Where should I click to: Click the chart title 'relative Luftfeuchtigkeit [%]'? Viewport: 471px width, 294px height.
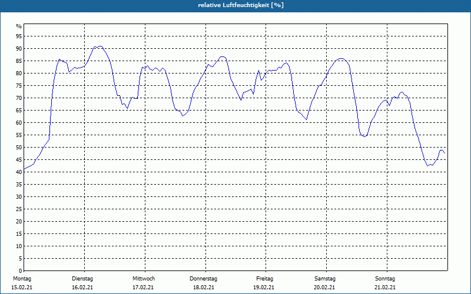(x=241, y=5)
